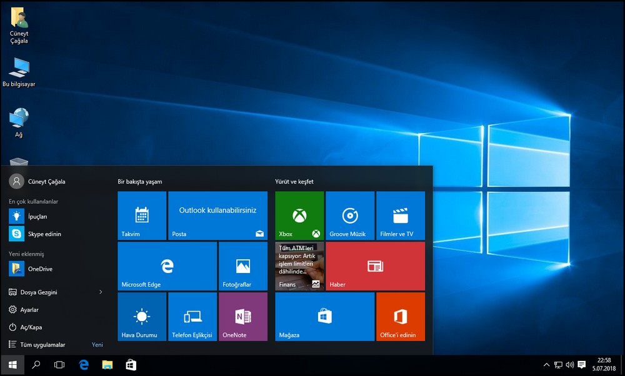Open the Xbox tile
This screenshot has width=625, height=376.
299,215
